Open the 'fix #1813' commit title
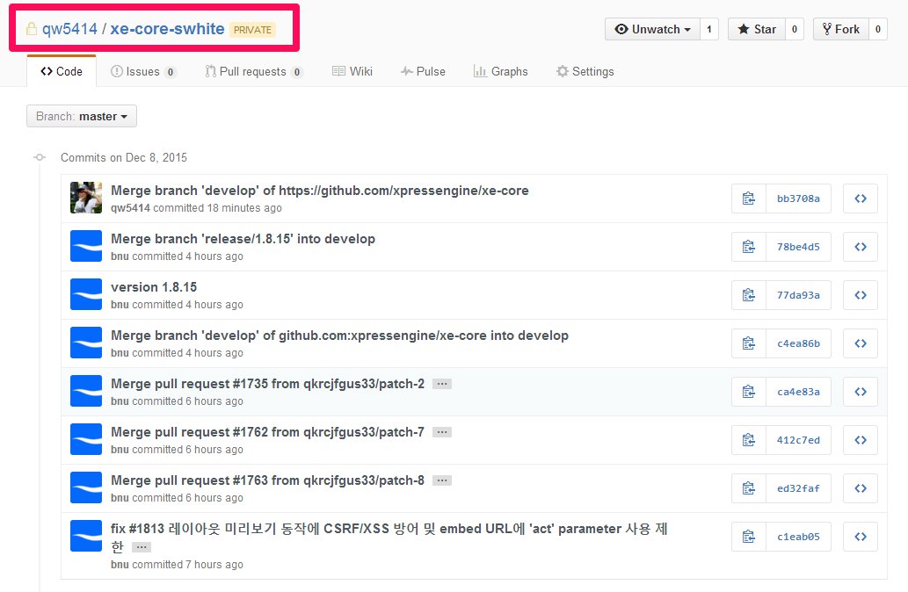 pos(389,537)
